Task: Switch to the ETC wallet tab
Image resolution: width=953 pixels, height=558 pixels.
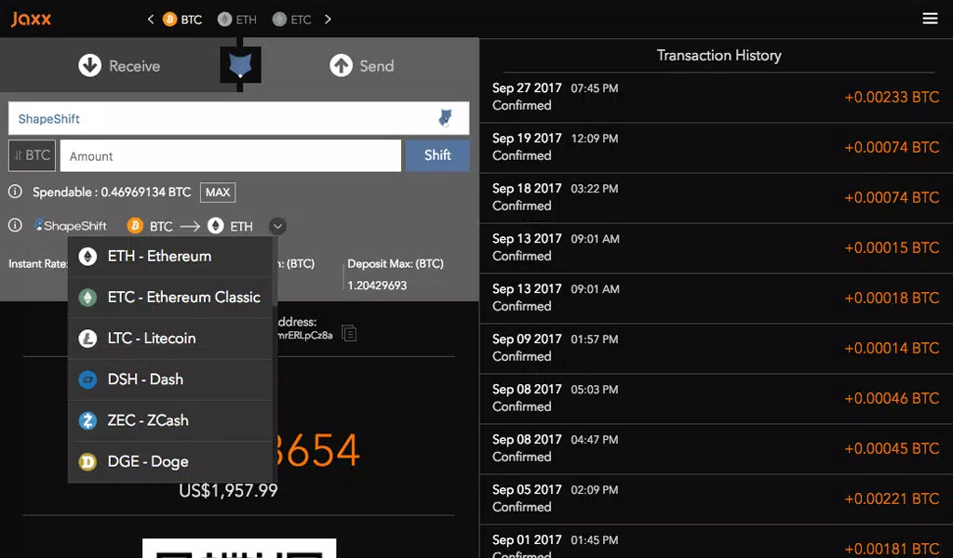Action: pyautogui.click(x=291, y=20)
